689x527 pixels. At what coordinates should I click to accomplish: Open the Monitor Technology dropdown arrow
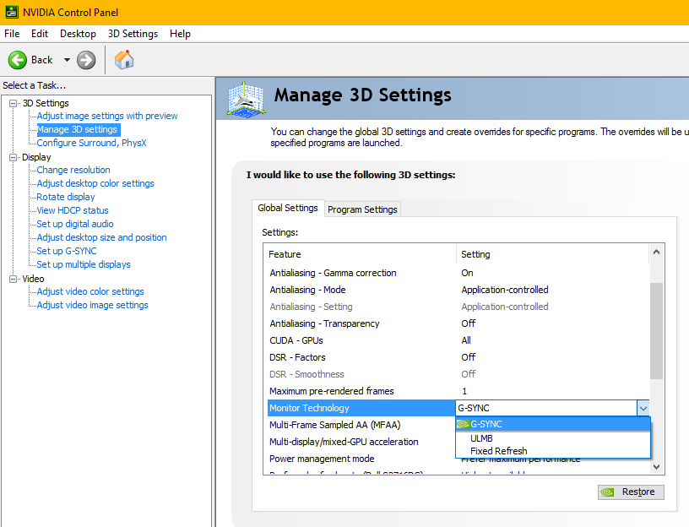coord(643,408)
